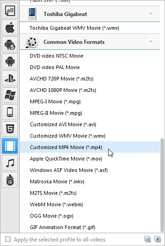Open the Samsung Android devices category
The width and height of the screenshot is (165, 246).
tap(10, 44)
